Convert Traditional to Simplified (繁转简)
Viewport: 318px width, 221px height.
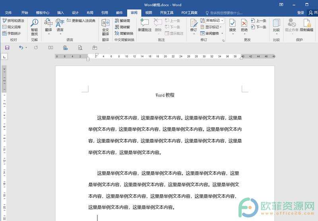point(122,21)
